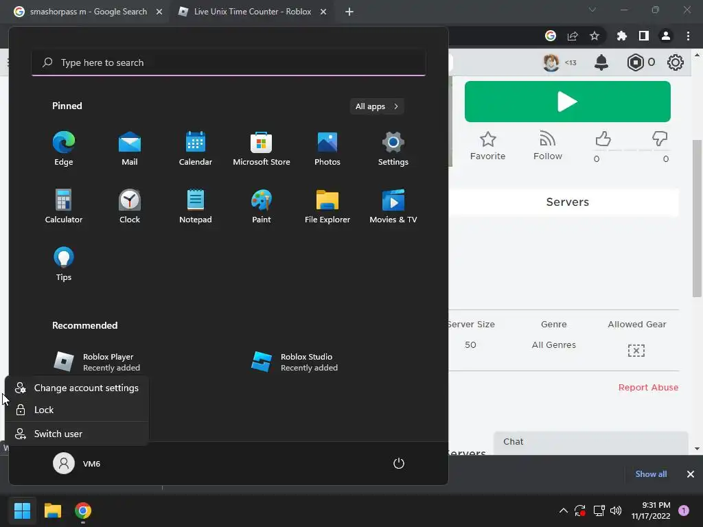Open Roblox Robux balance icon
Viewport: 703px width, 527px height.
[635, 62]
